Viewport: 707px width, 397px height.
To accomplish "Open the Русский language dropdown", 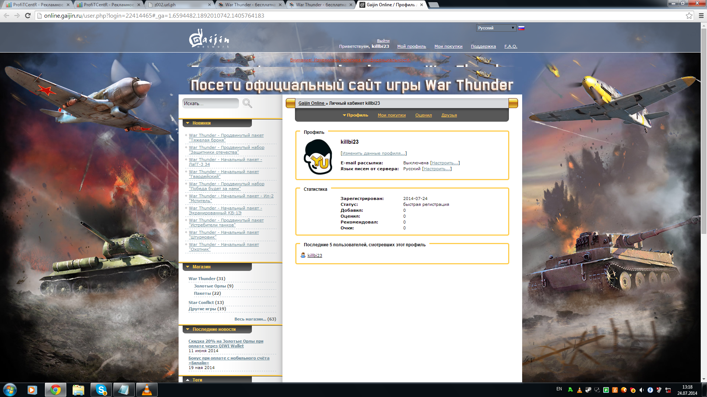I will (x=496, y=28).
